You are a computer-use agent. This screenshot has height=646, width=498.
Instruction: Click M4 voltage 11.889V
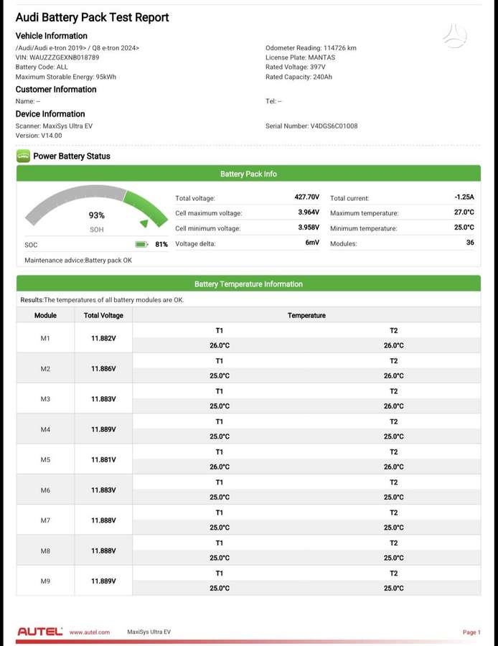(x=103, y=429)
